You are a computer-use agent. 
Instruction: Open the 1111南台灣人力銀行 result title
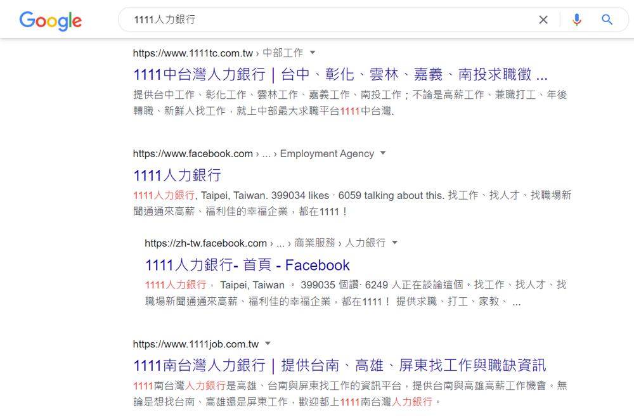339,365
